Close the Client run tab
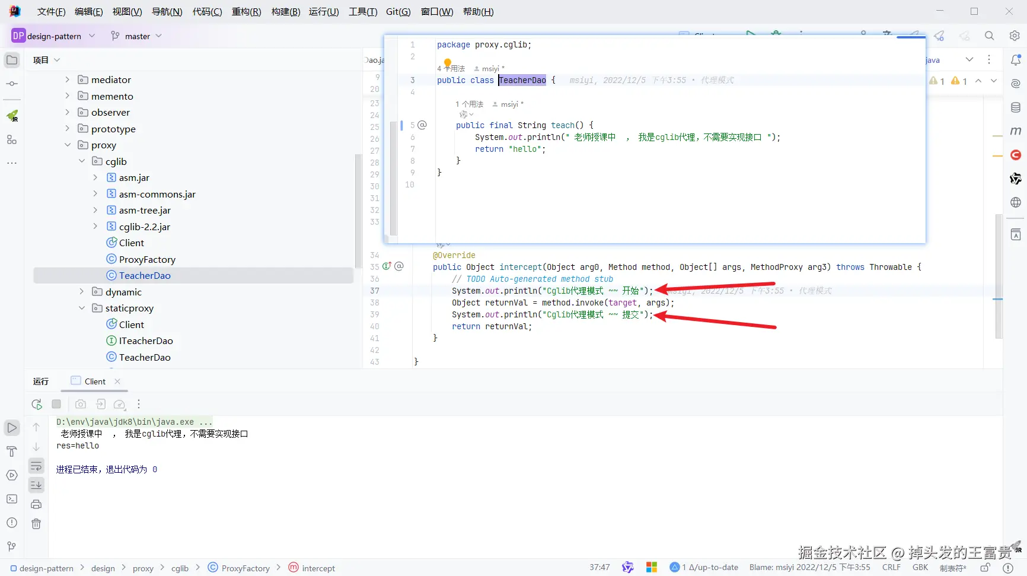This screenshot has height=576, width=1027. tap(117, 381)
